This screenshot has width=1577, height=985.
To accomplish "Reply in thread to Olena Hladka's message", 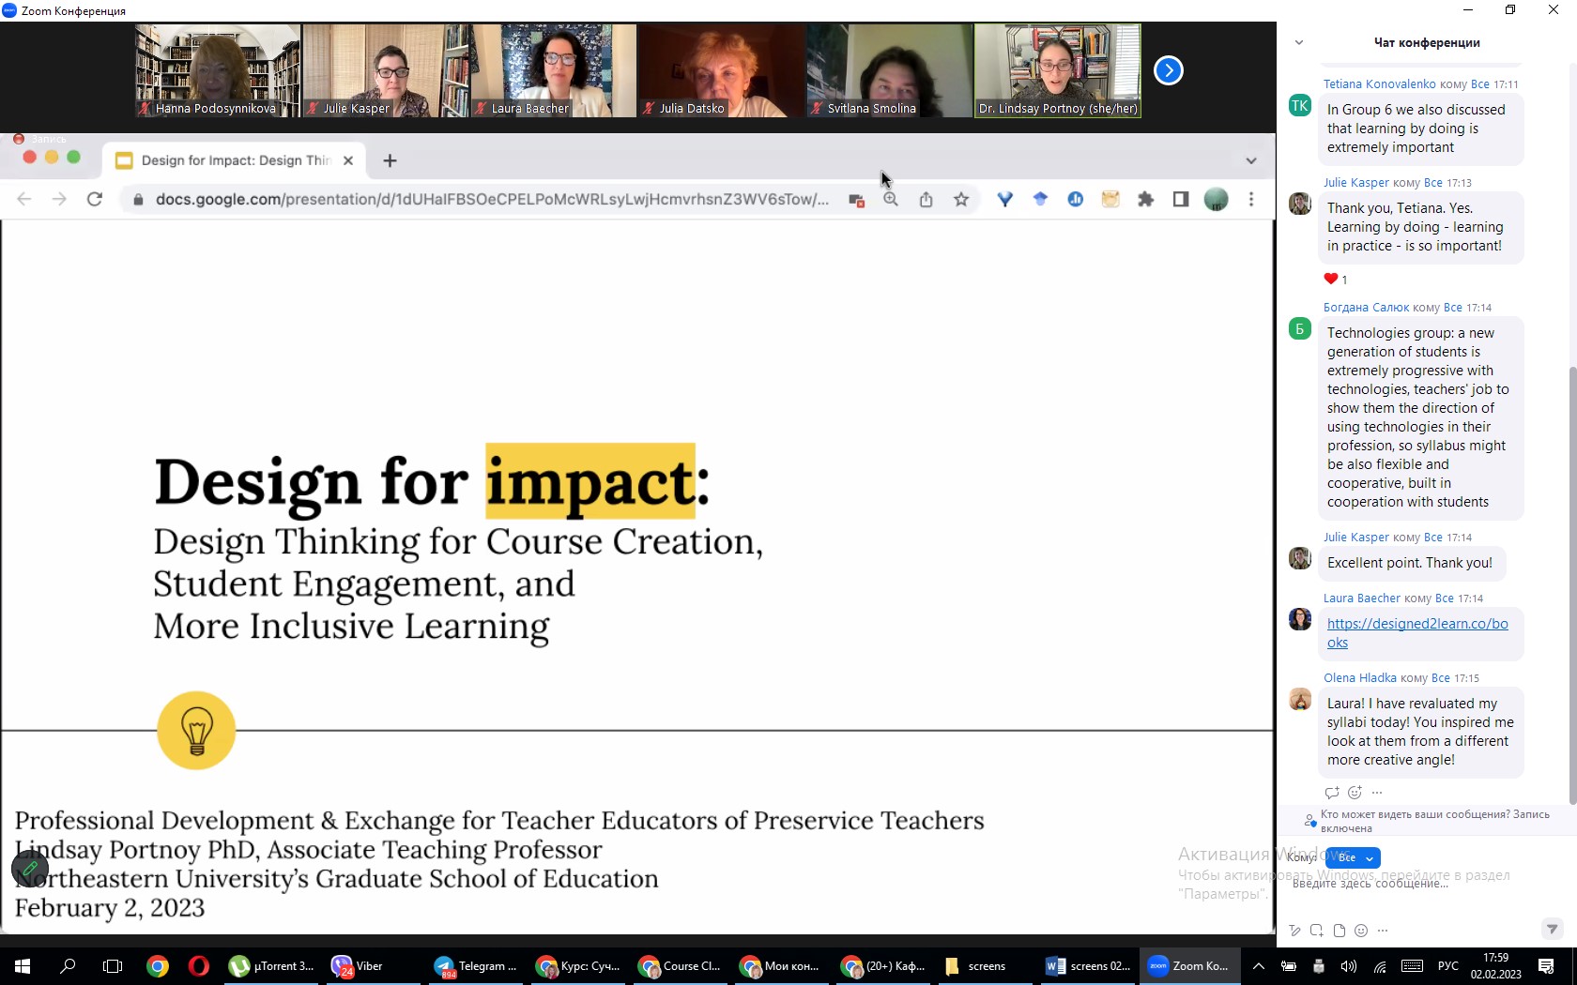I will 1332,793.
